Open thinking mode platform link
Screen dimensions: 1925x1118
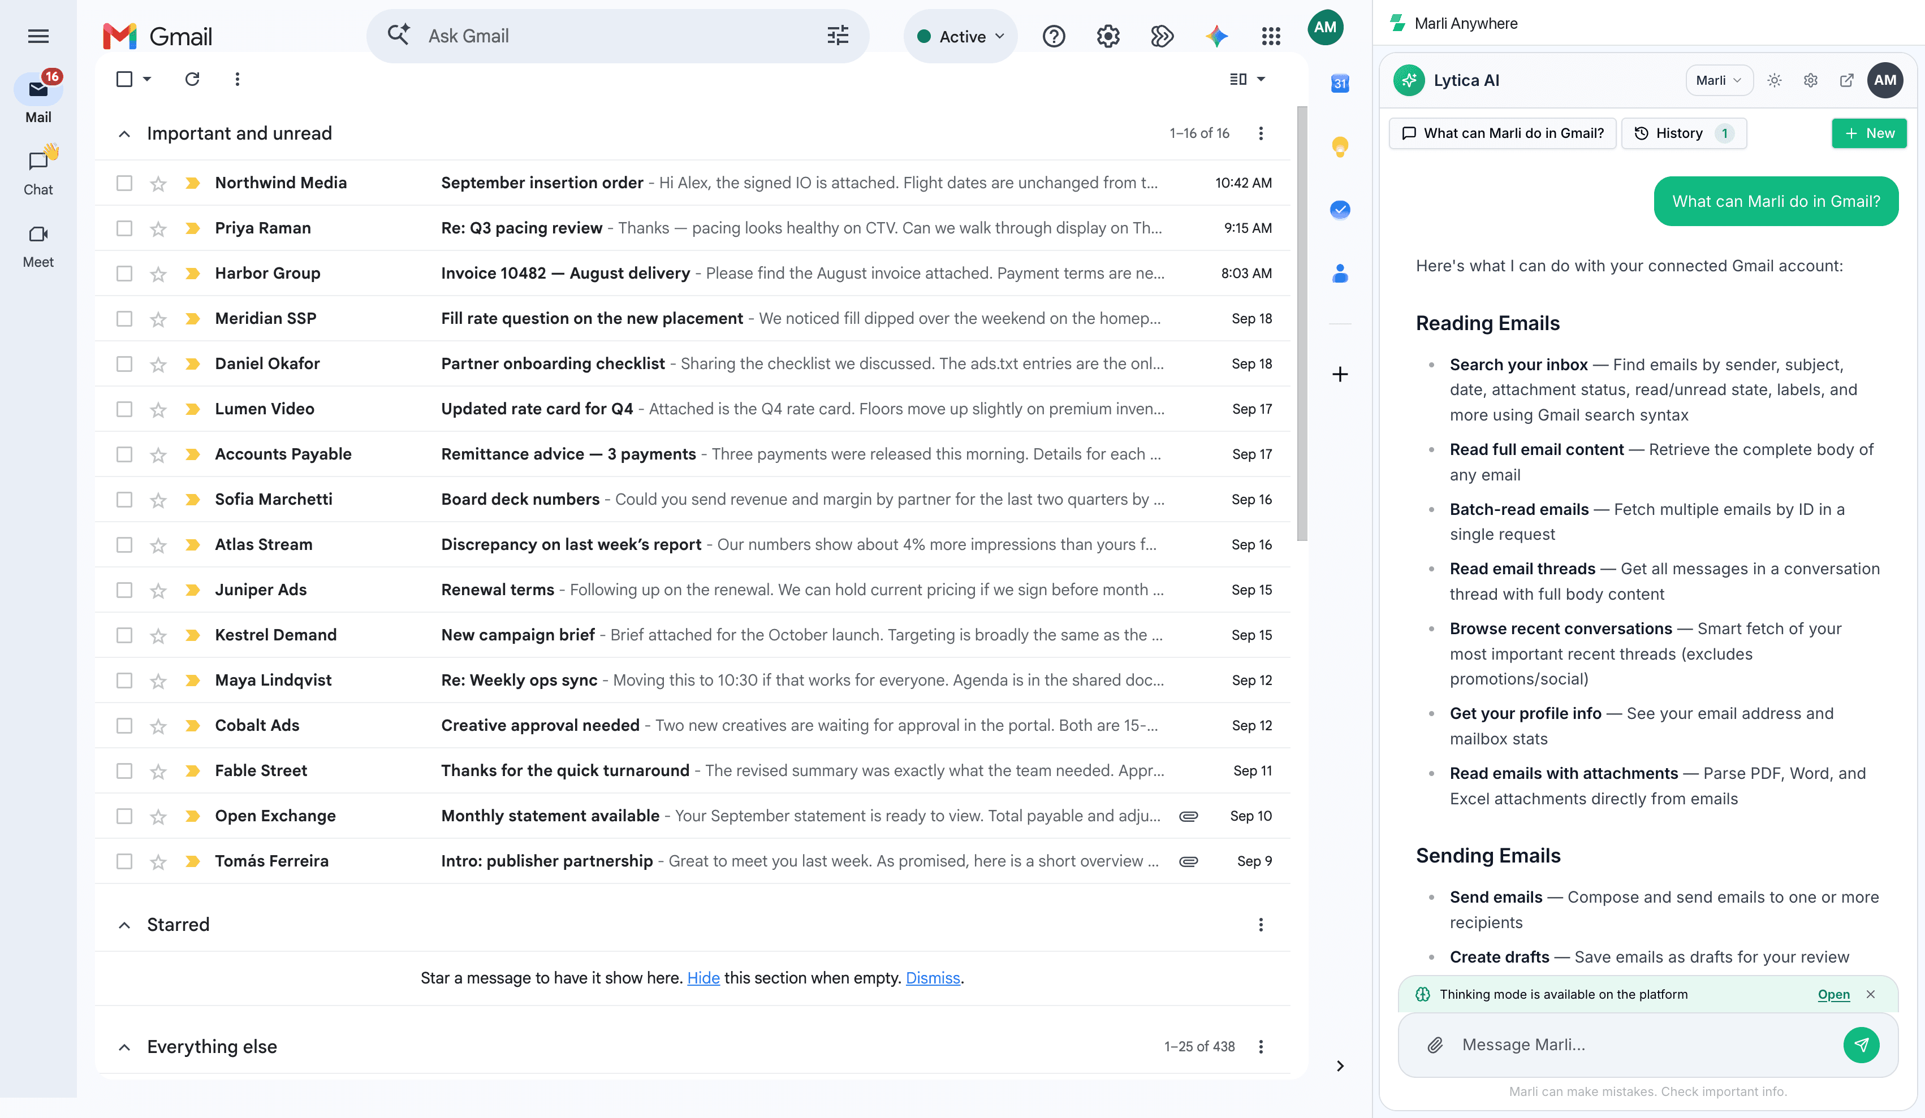pos(1833,994)
